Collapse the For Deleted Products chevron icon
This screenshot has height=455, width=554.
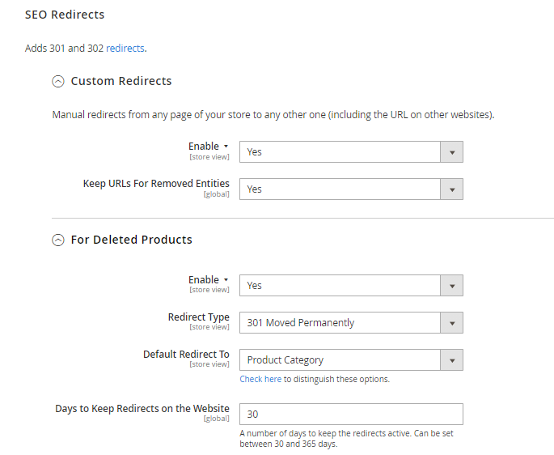[x=57, y=240]
